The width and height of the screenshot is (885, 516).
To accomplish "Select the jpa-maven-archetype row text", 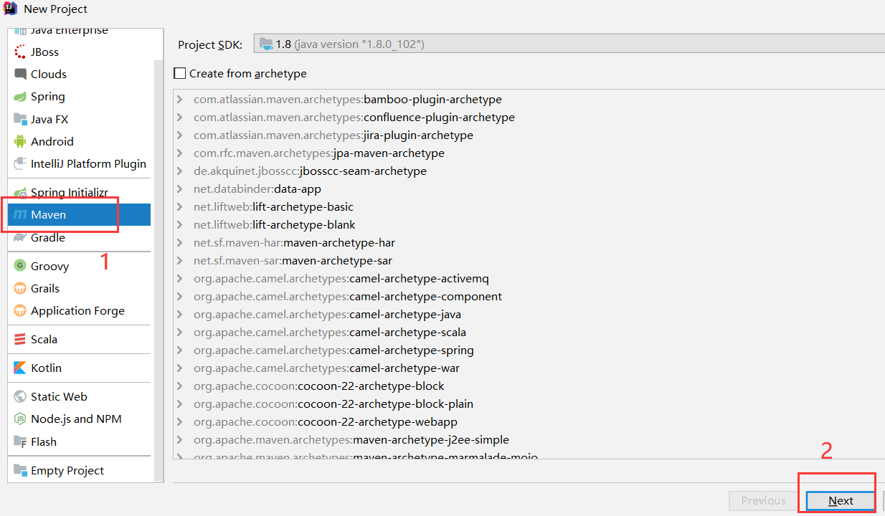I will pos(319,153).
